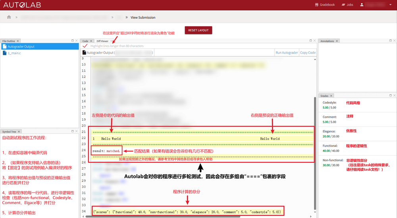The height and width of the screenshot is (218, 397).
Task: Close the Symbol Tree tab
Action: (x=19, y=132)
